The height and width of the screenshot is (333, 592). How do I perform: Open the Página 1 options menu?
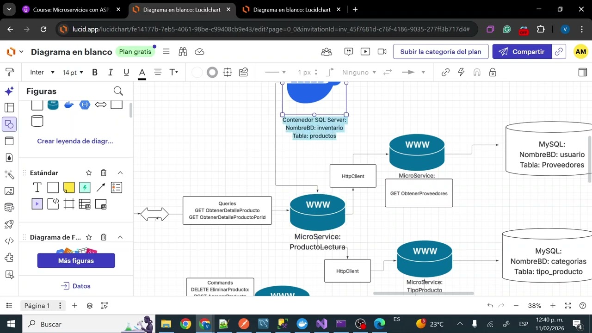click(60, 306)
